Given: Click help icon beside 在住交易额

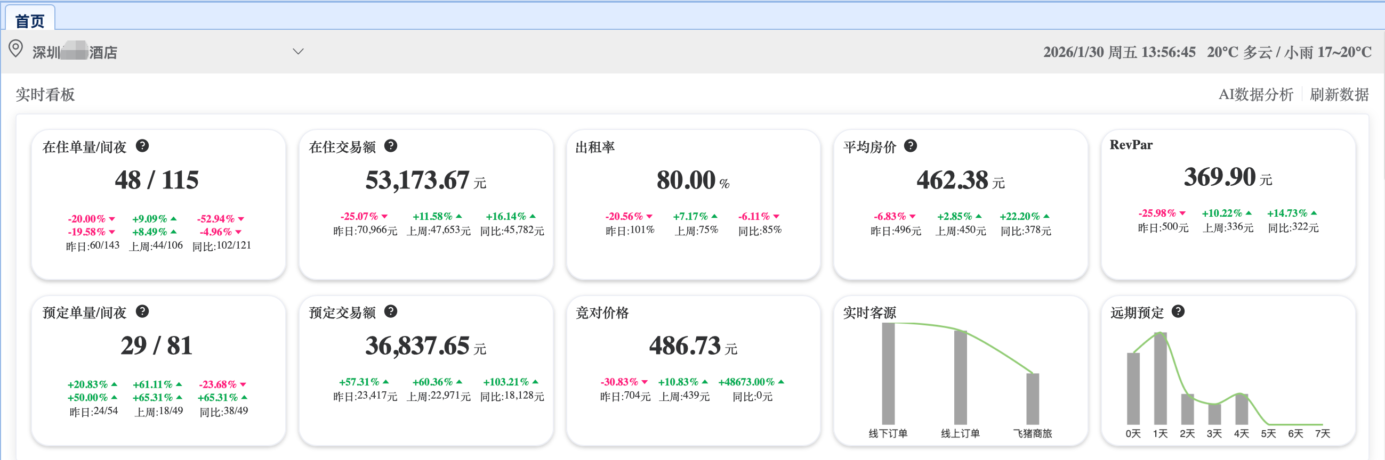Looking at the screenshot, I should [391, 146].
